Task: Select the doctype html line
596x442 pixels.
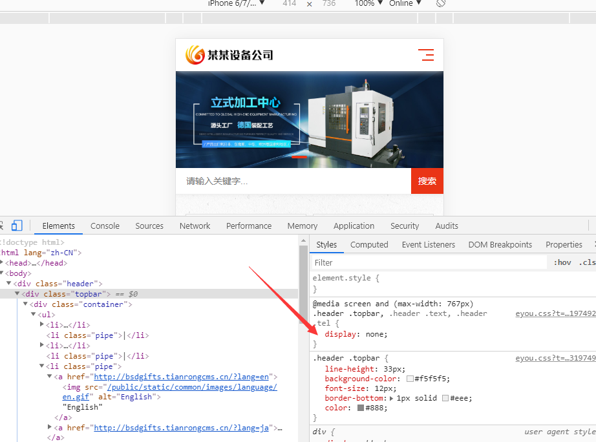Action: click(x=32, y=242)
